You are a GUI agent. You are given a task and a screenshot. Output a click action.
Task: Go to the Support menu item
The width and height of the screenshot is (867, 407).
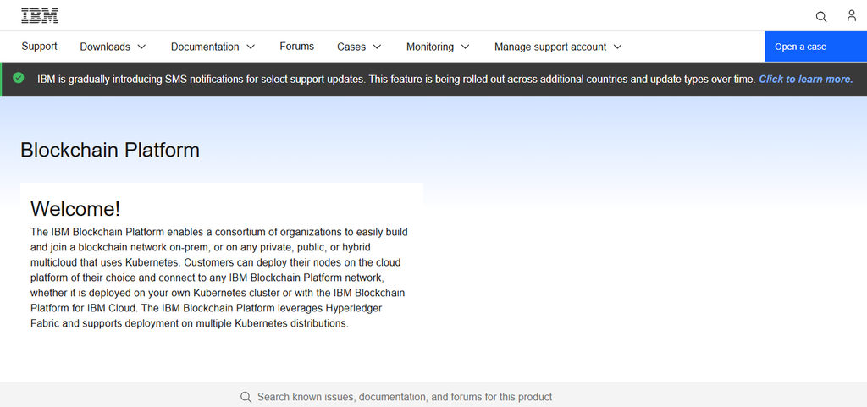coord(39,47)
